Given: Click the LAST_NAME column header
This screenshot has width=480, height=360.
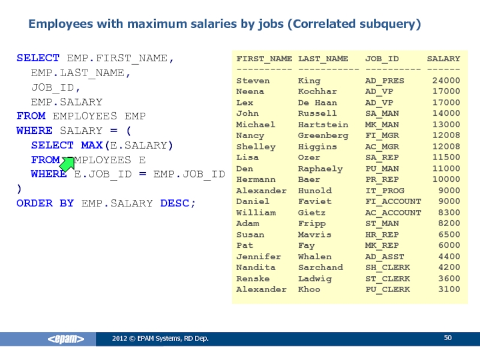Looking at the screenshot, I should [323, 59].
